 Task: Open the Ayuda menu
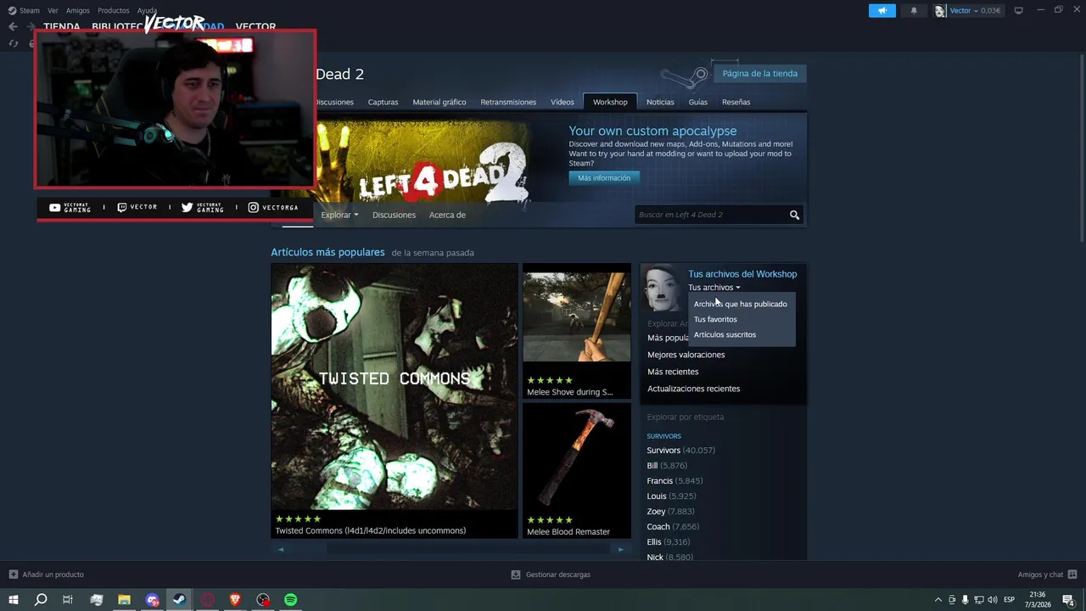[147, 10]
